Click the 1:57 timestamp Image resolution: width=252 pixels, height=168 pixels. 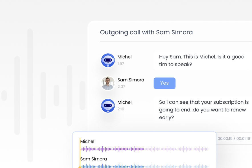(x=121, y=64)
